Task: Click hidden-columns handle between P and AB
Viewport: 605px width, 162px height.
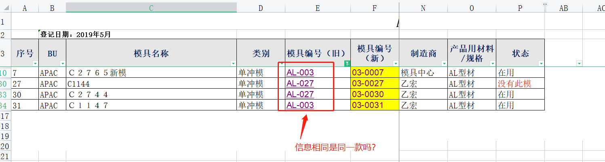Action: 545,4
